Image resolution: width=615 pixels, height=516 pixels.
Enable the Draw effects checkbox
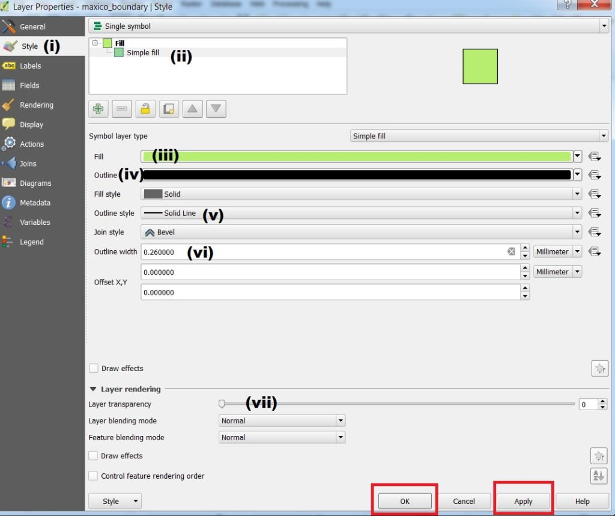(94, 368)
